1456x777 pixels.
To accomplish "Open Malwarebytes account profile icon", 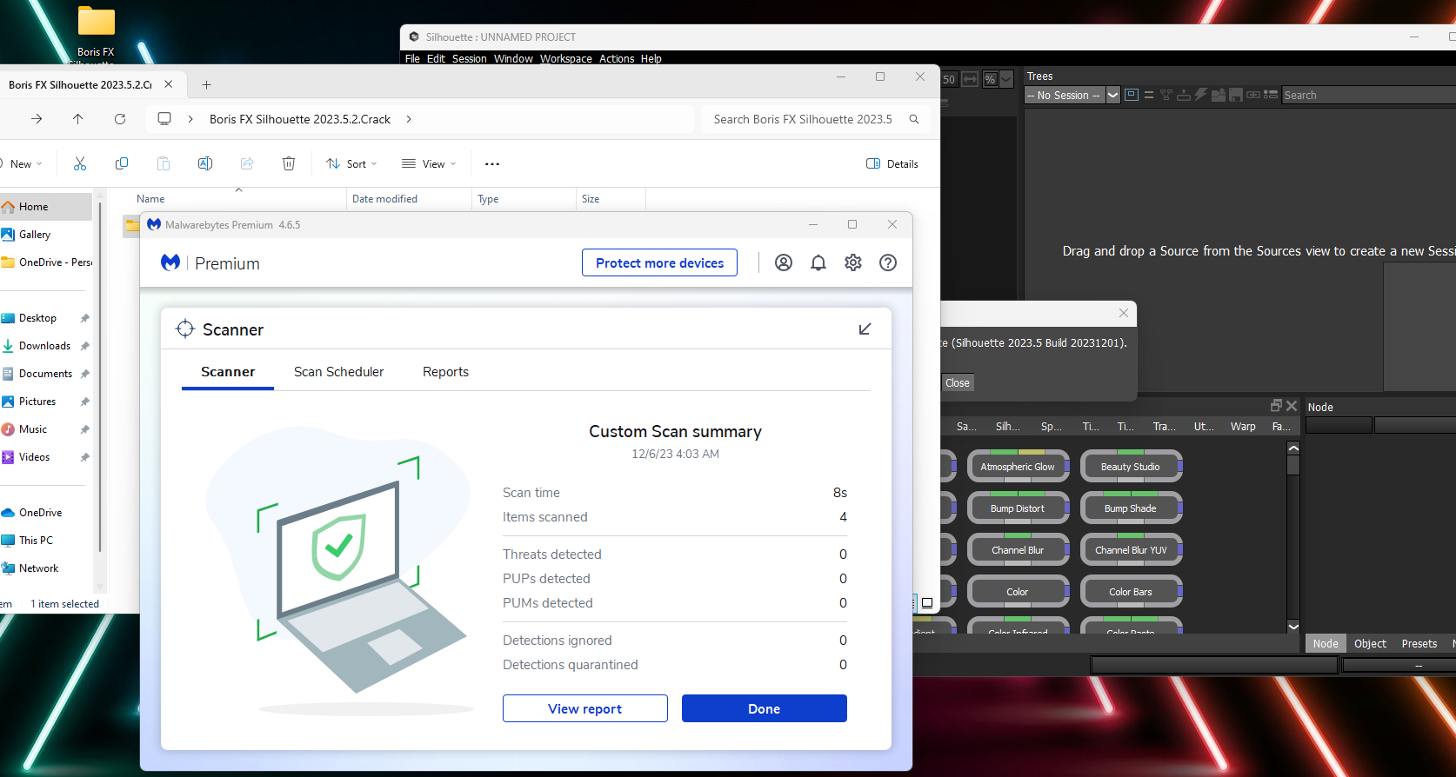I will (784, 262).
